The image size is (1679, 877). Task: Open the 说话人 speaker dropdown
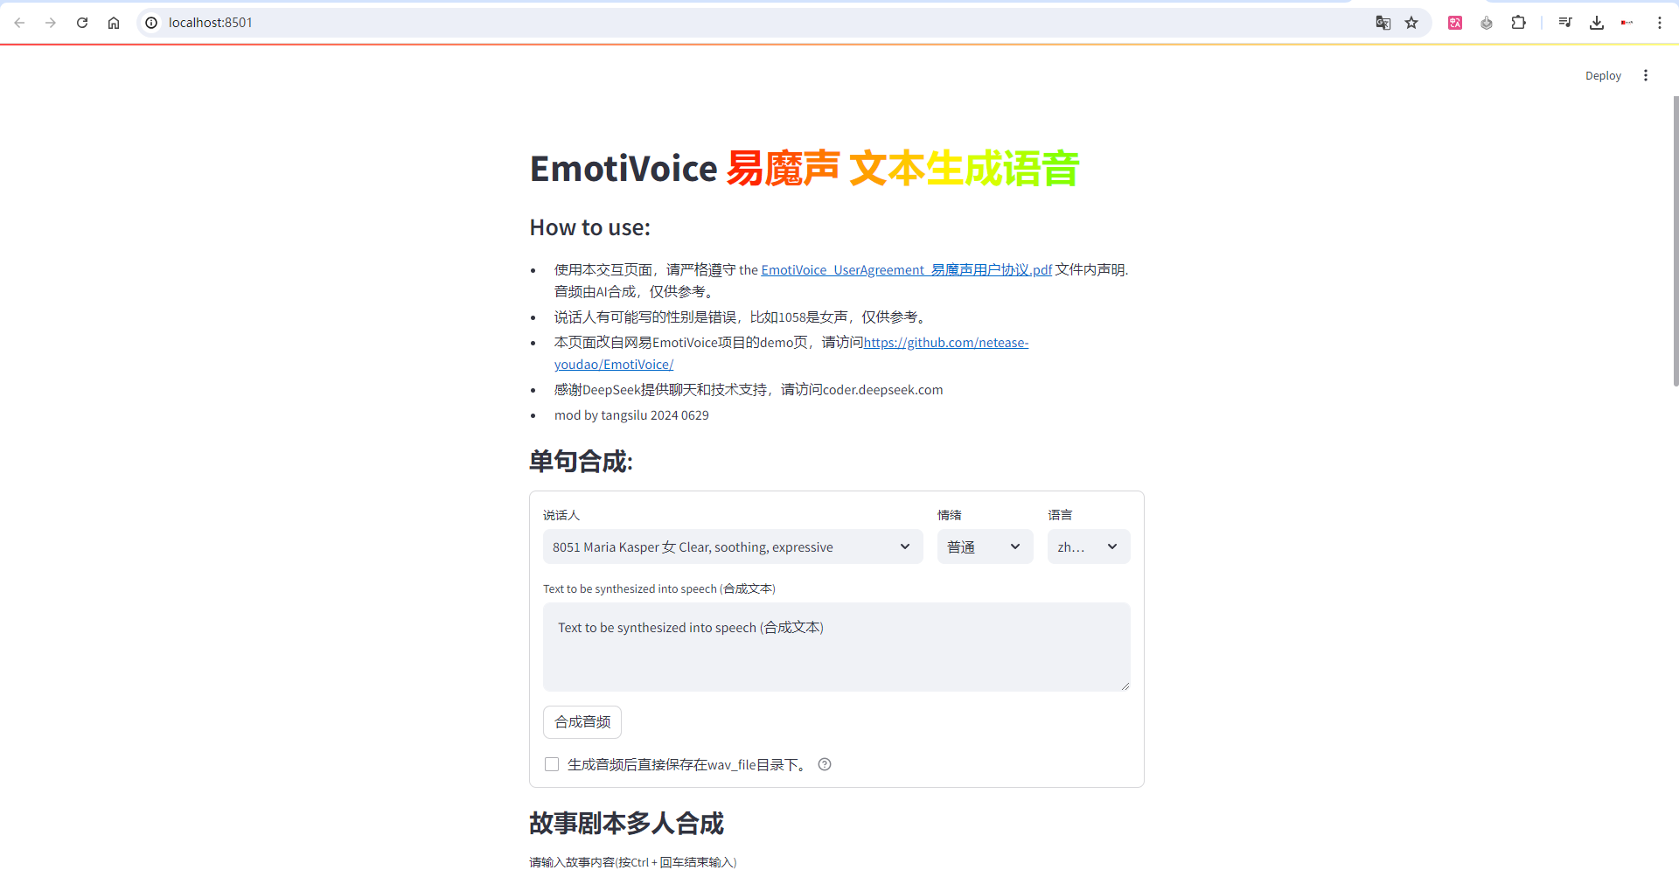[733, 546]
